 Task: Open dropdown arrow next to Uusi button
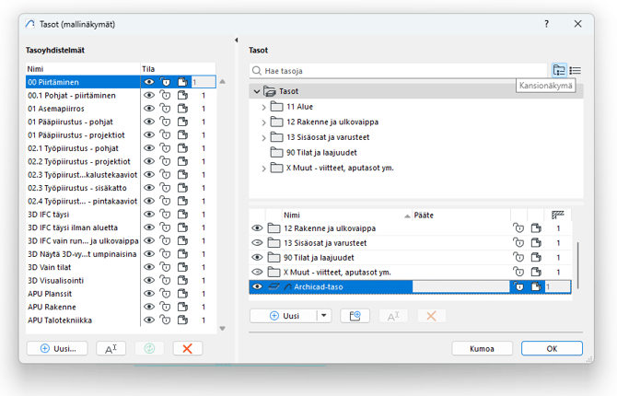click(323, 316)
